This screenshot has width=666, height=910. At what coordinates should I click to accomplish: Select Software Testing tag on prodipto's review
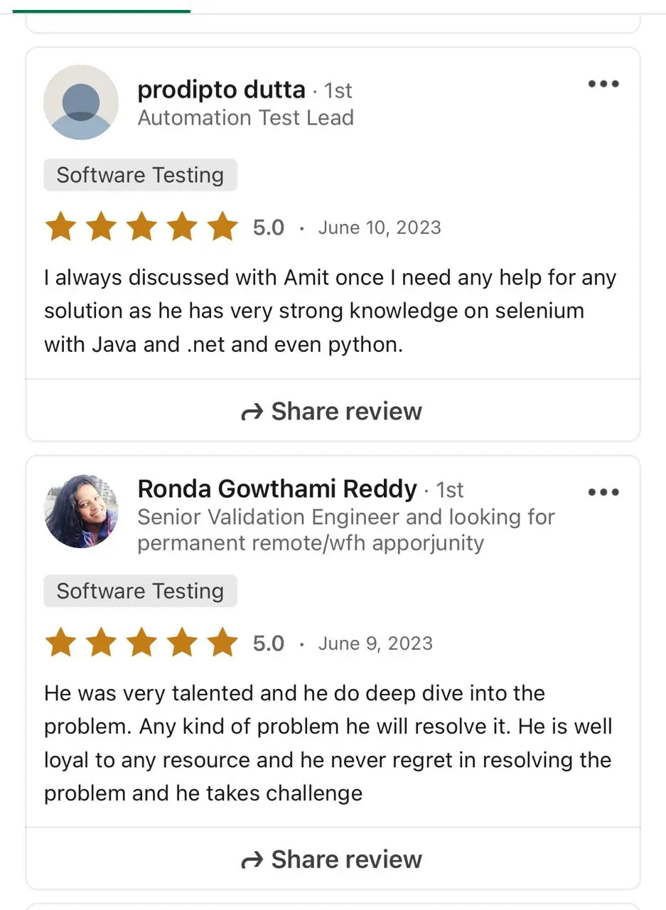pyautogui.click(x=140, y=175)
